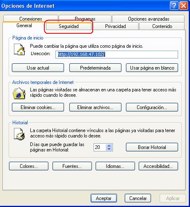The image size is (190, 207).
Task: Click the Dirección address input field
Action: (x=117, y=54)
